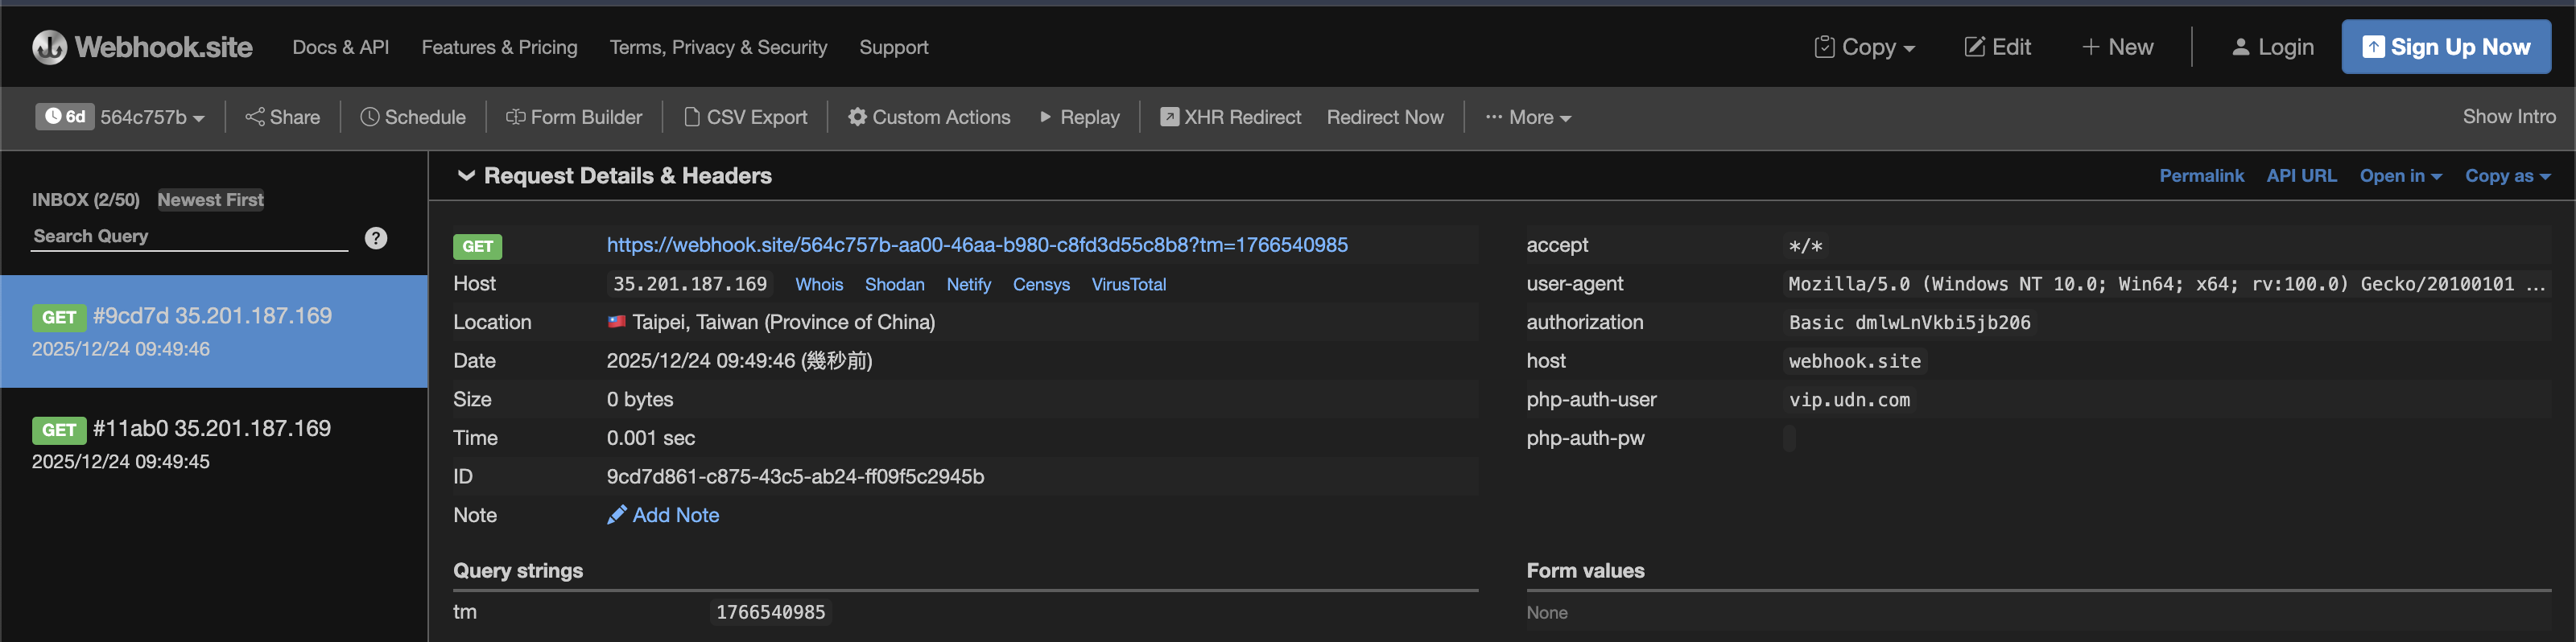Open Censys lookup for the host
The width and height of the screenshot is (2576, 642).
(1041, 285)
